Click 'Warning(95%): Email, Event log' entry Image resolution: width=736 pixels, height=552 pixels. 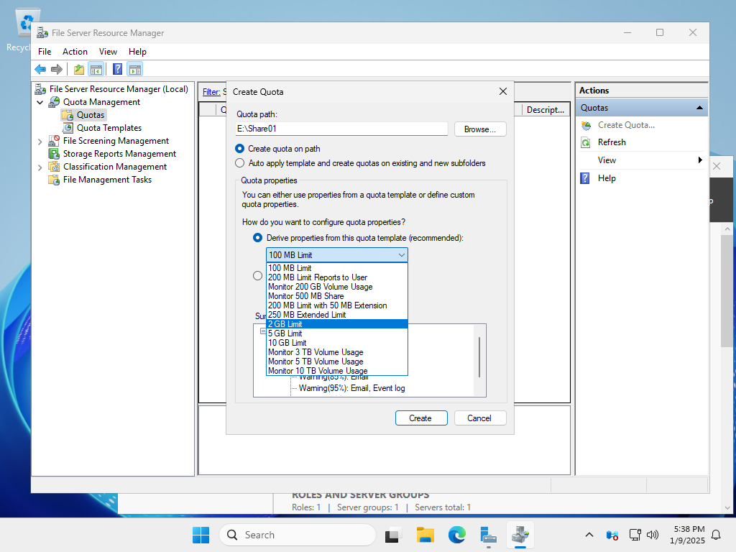[x=351, y=388]
